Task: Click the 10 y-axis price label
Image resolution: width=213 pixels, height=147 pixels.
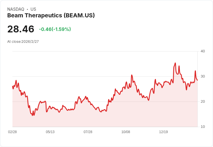Action: pyautogui.click(x=203, y=127)
